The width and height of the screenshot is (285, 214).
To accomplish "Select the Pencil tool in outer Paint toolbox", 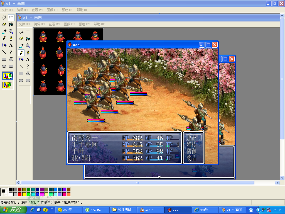I will tap(4, 38).
